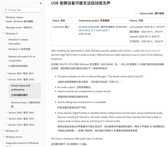Collapse the sidebar with double-chevron icon
The image size is (168, 147).
(x=41, y=3)
